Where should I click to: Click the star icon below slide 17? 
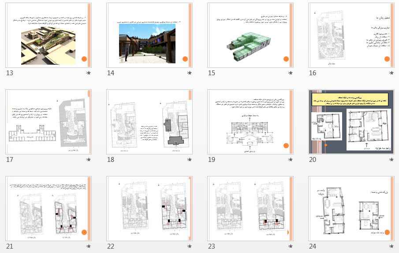tap(89, 160)
